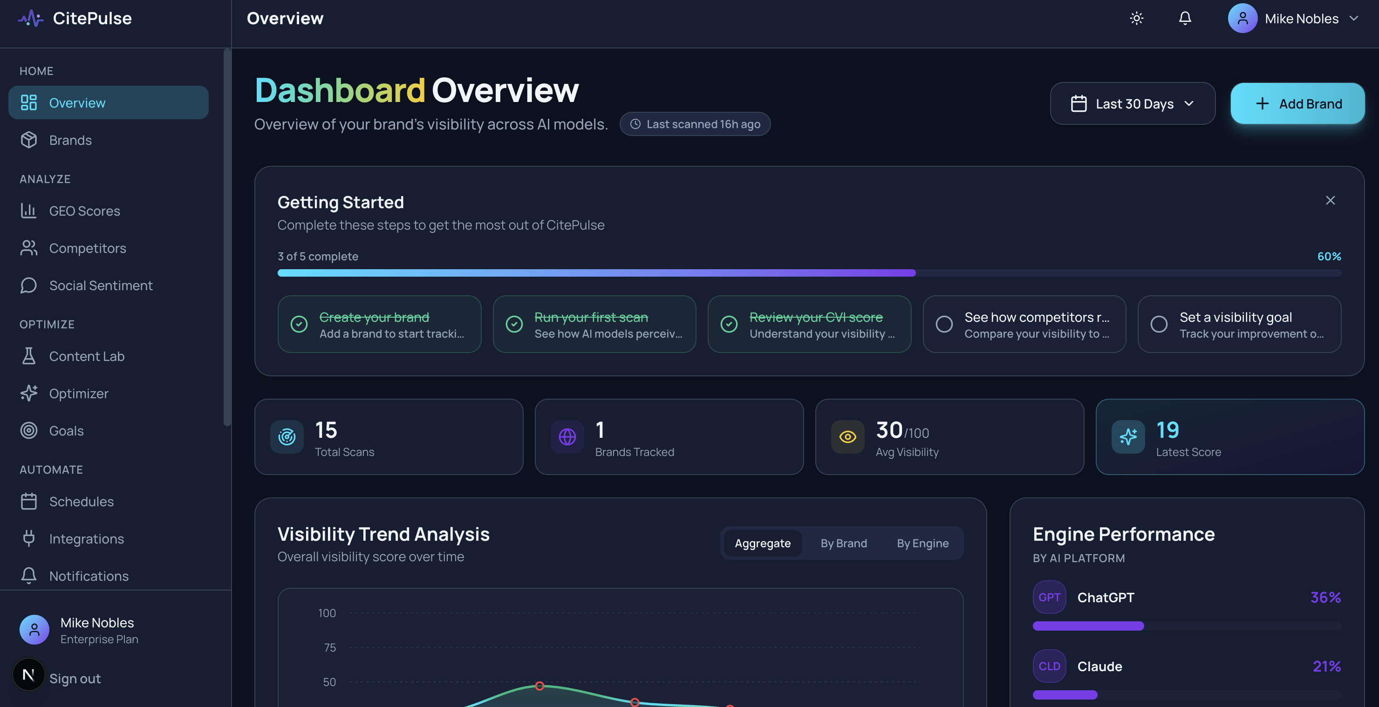
Task: Open Schedules under Automate
Action: coord(81,502)
